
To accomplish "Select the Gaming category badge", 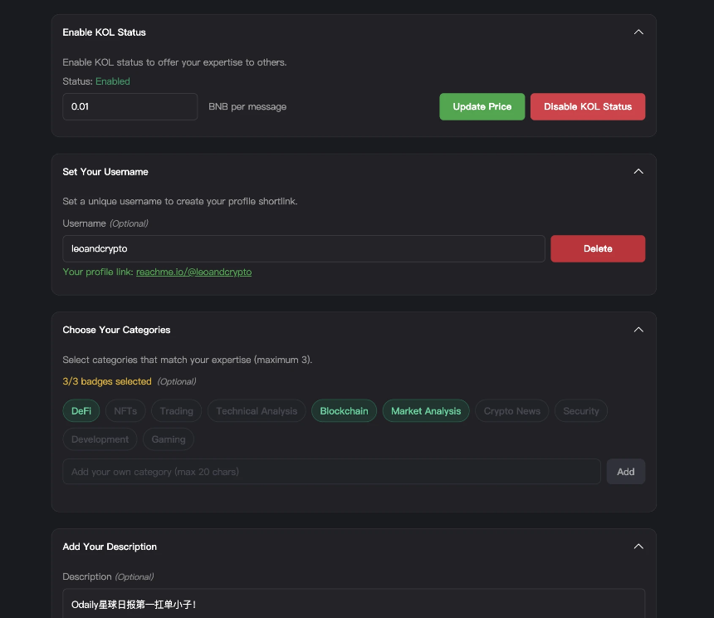I will pos(168,439).
